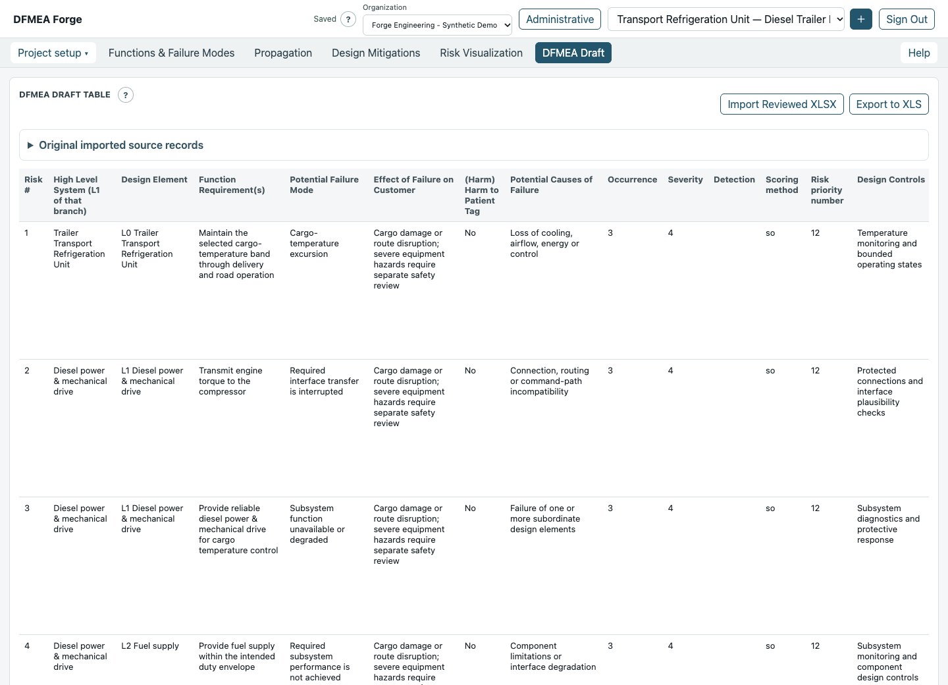Go to Design Mitigations tab
This screenshot has width=948, height=685.
click(x=376, y=53)
